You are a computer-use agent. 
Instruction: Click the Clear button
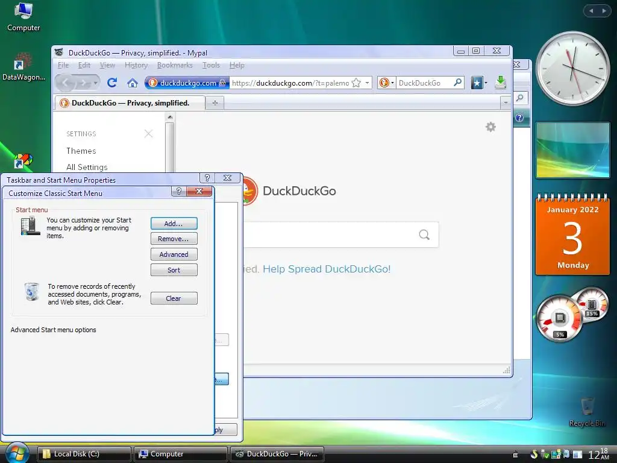(x=174, y=298)
